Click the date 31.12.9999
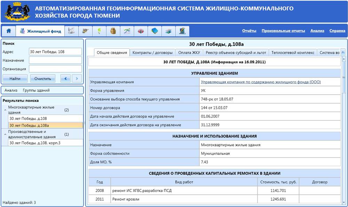Viewport: 348px width, 207px height. [210, 125]
